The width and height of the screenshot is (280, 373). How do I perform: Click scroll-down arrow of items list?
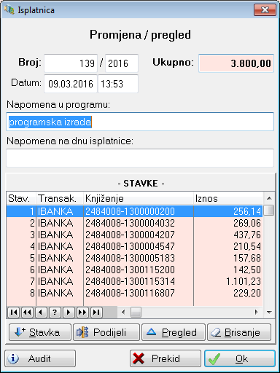point(269,312)
